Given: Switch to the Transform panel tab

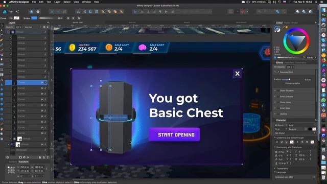Looking at the screenshot, I should [x=24, y=162].
